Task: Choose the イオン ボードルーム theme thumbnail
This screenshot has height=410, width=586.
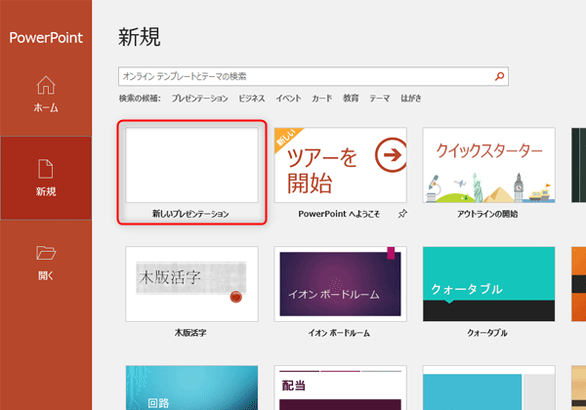Action: coord(340,284)
